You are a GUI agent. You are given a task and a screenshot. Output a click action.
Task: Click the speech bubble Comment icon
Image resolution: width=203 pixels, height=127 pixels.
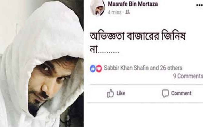[x=165, y=93]
